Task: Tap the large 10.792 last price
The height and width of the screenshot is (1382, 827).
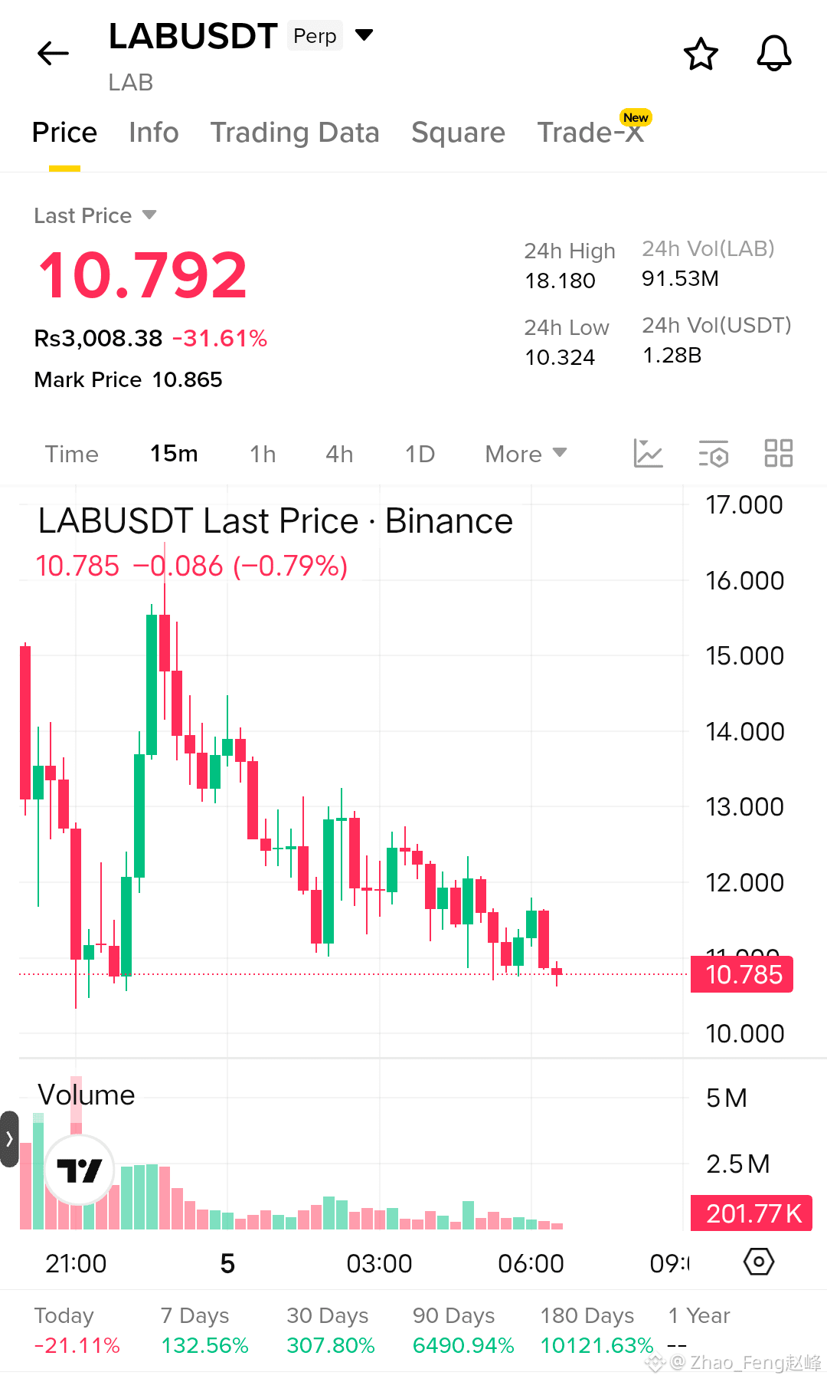Action: [x=142, y=275]
